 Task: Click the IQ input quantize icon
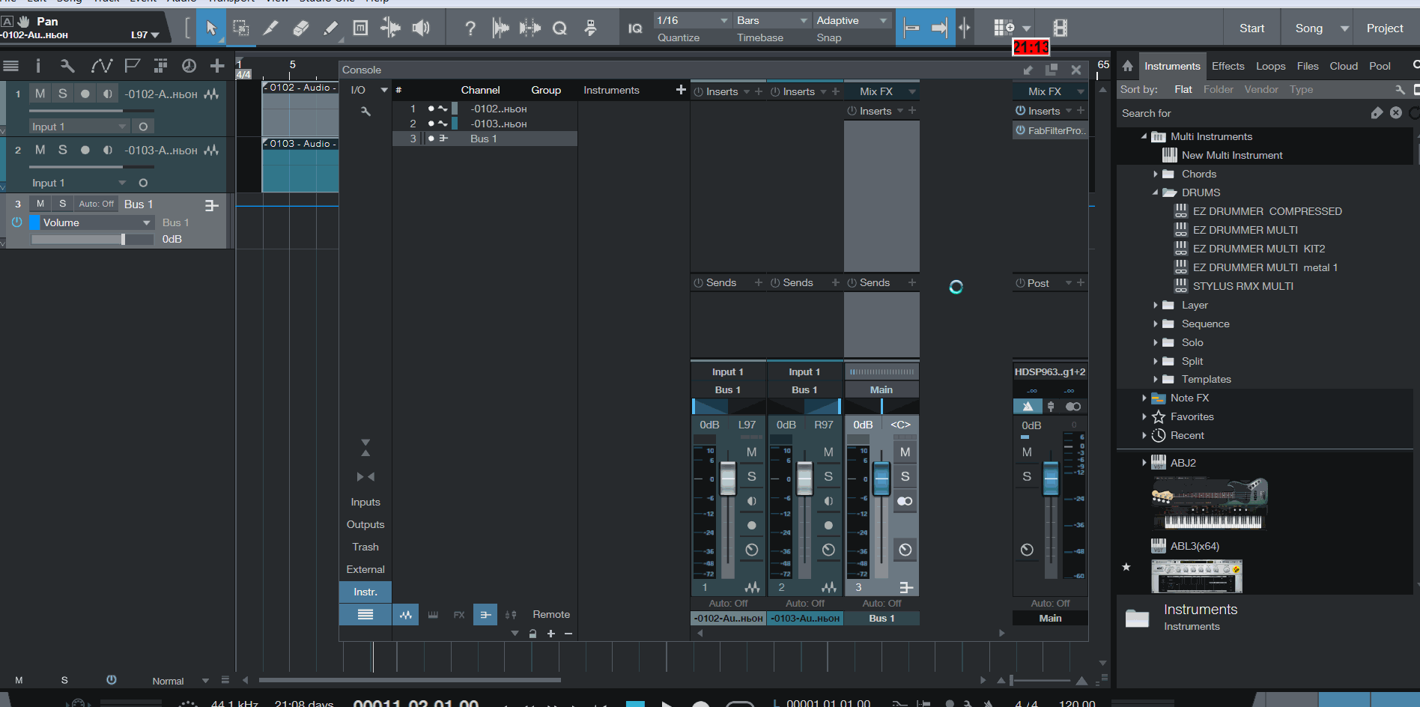click(x=635, y=28)
